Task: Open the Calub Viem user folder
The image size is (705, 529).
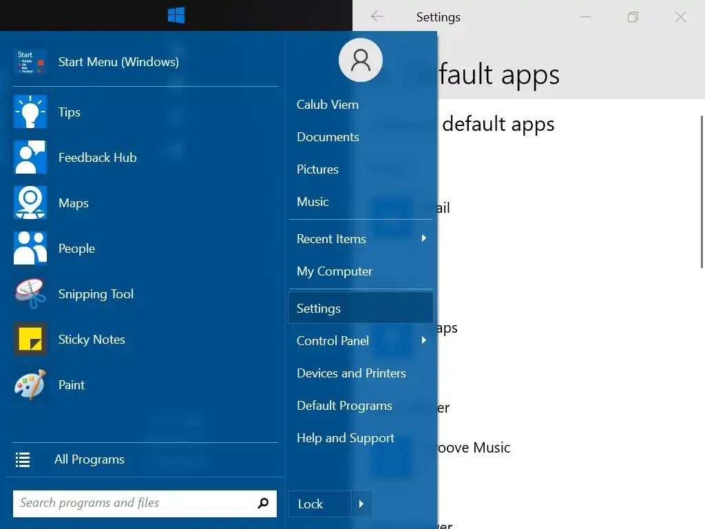Action: 327,105
